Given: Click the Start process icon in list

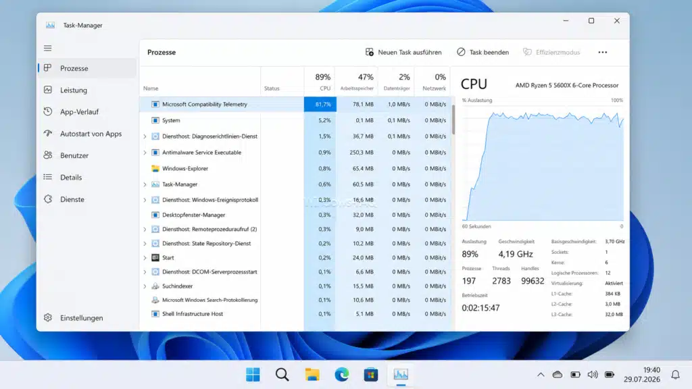Looking at the screenshot, I should [155, 257].
